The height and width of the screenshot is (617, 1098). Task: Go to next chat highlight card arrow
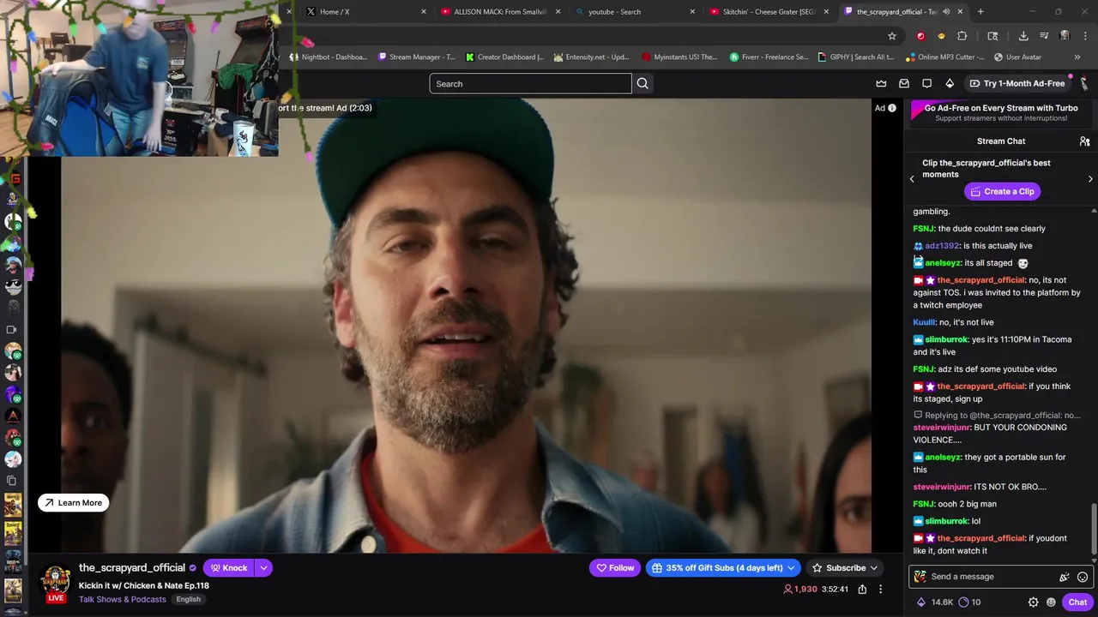tap(1090, 179)
